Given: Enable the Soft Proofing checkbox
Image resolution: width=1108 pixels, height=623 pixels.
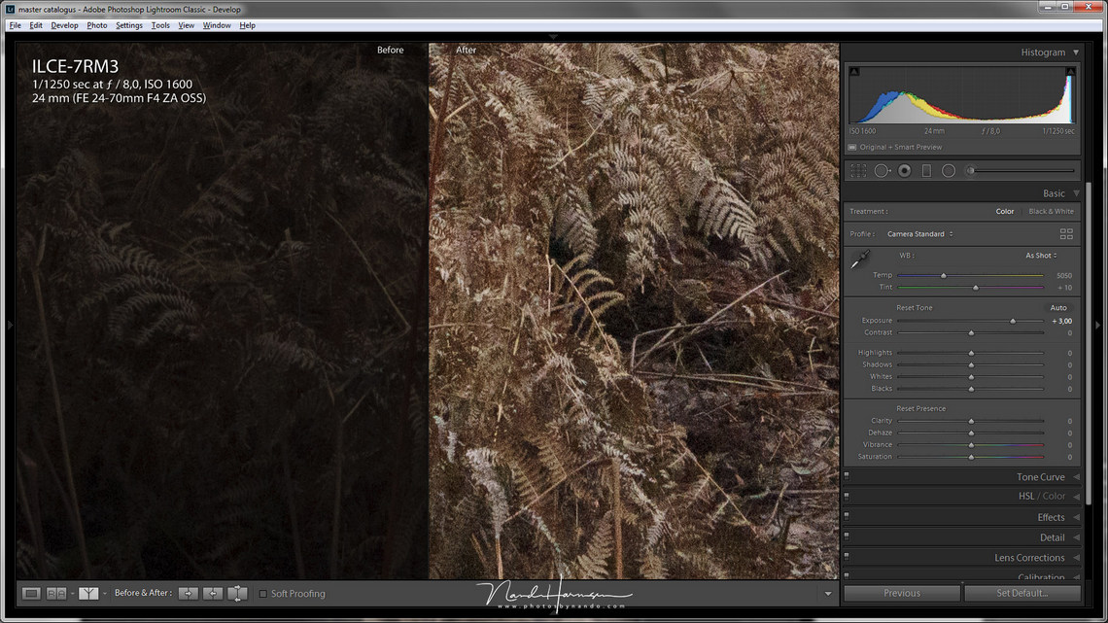Looking at the screenshot, I should coord(262,593).
